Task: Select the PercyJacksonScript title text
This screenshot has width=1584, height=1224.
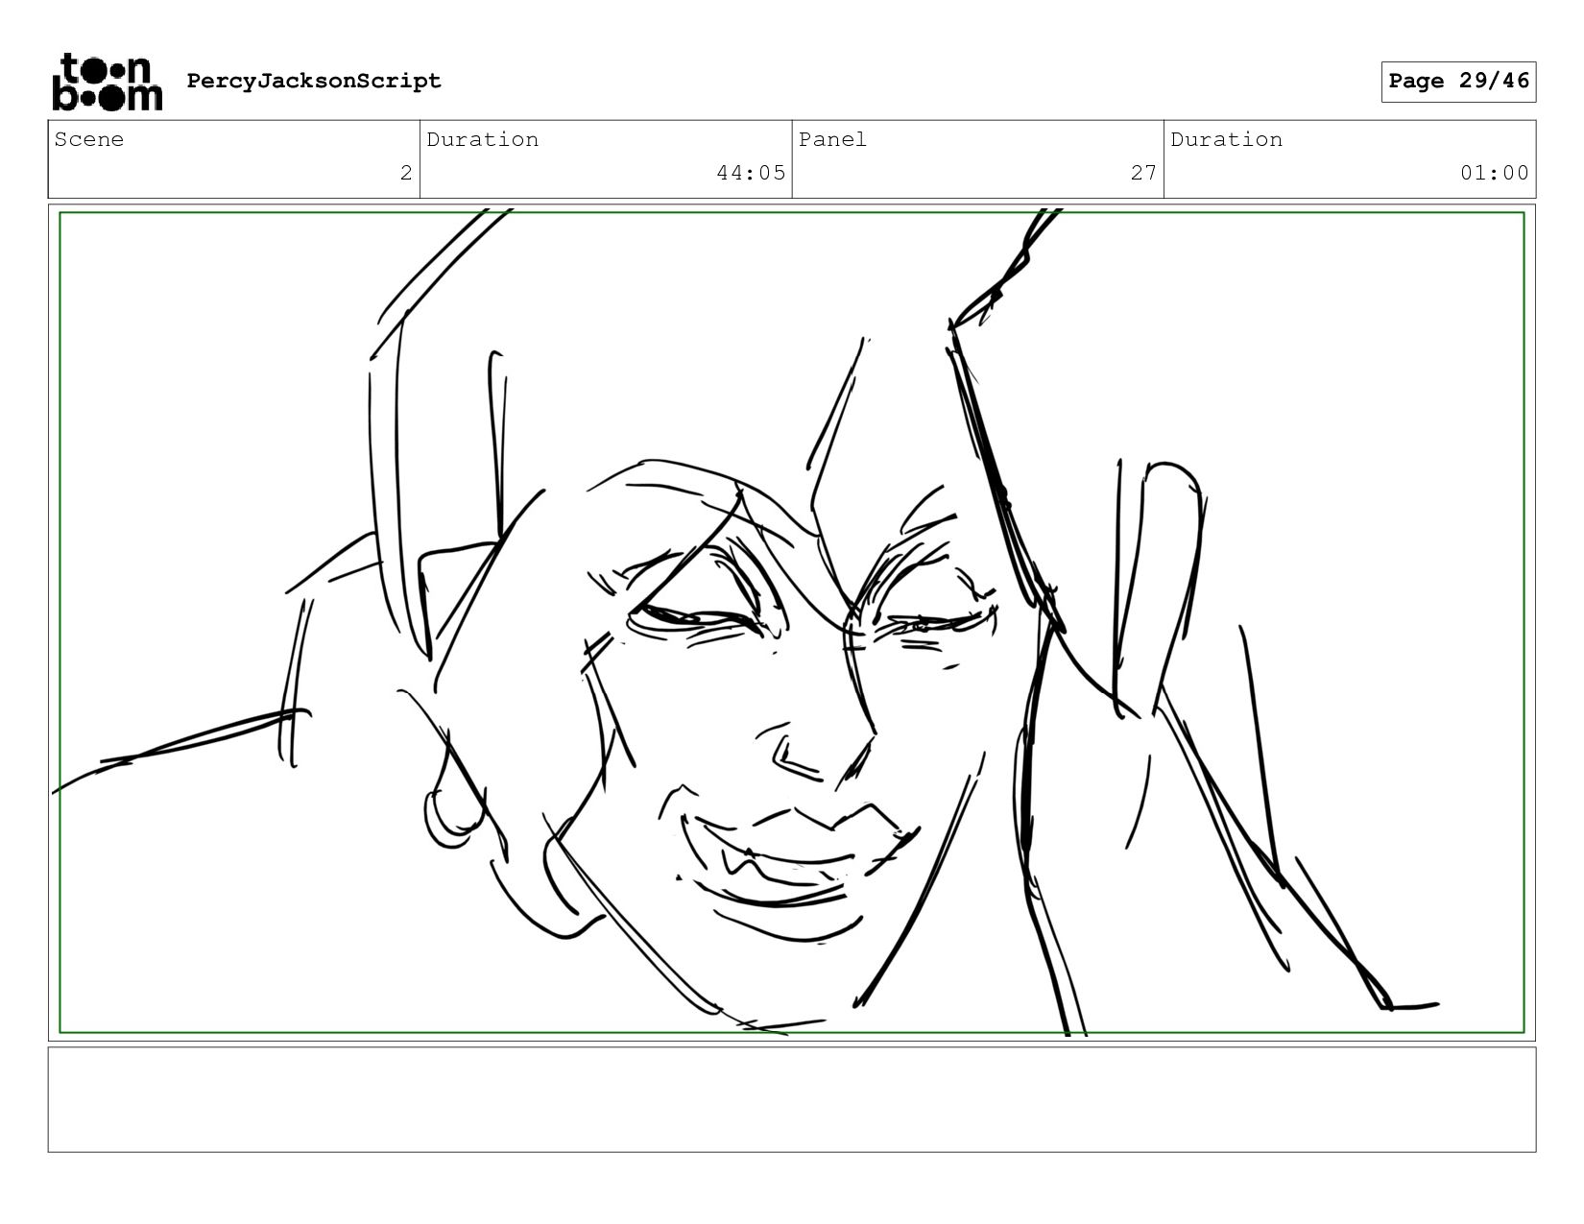Action: 314,81
